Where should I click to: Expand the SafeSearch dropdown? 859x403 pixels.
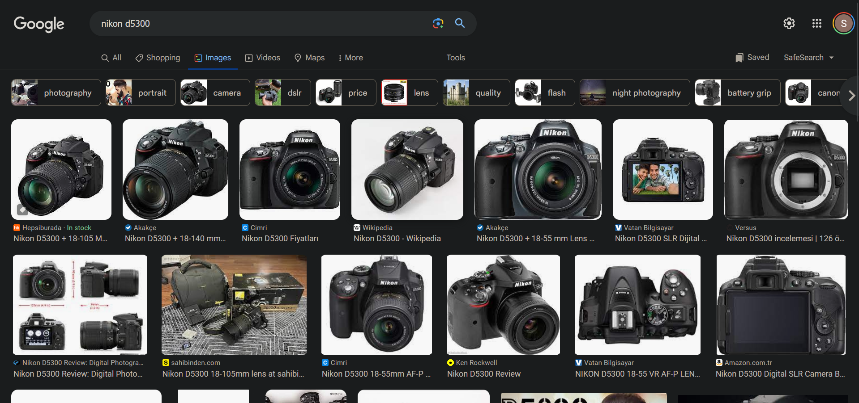tap(808, 58)
